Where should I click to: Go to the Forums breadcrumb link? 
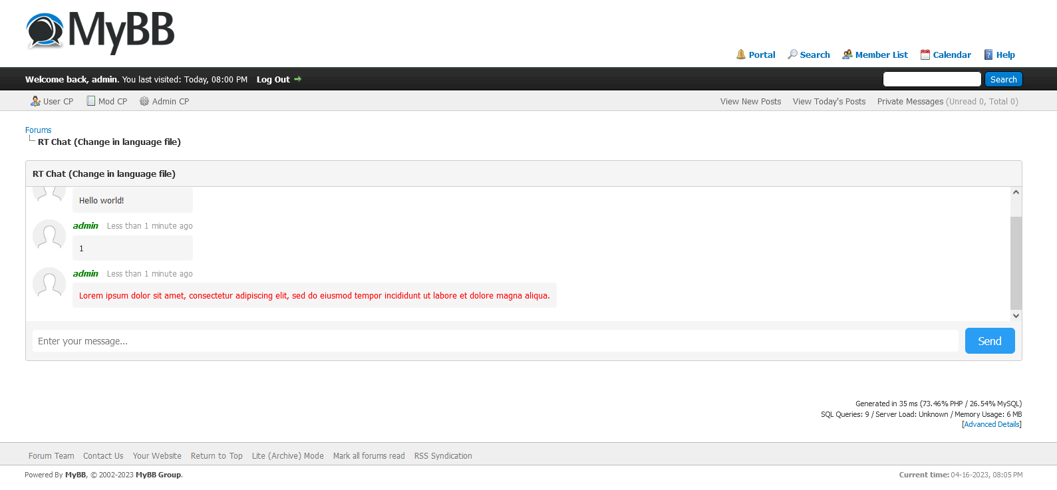click(38, 130)
